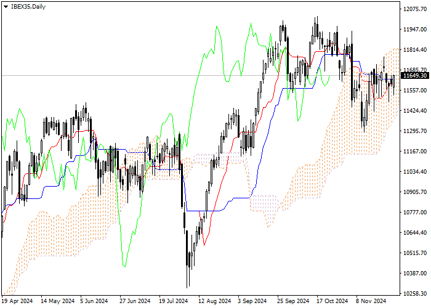Viewport: 431px width, 308px height.
Task: Click price level 11424.40 on the scale
Action: 415,111
